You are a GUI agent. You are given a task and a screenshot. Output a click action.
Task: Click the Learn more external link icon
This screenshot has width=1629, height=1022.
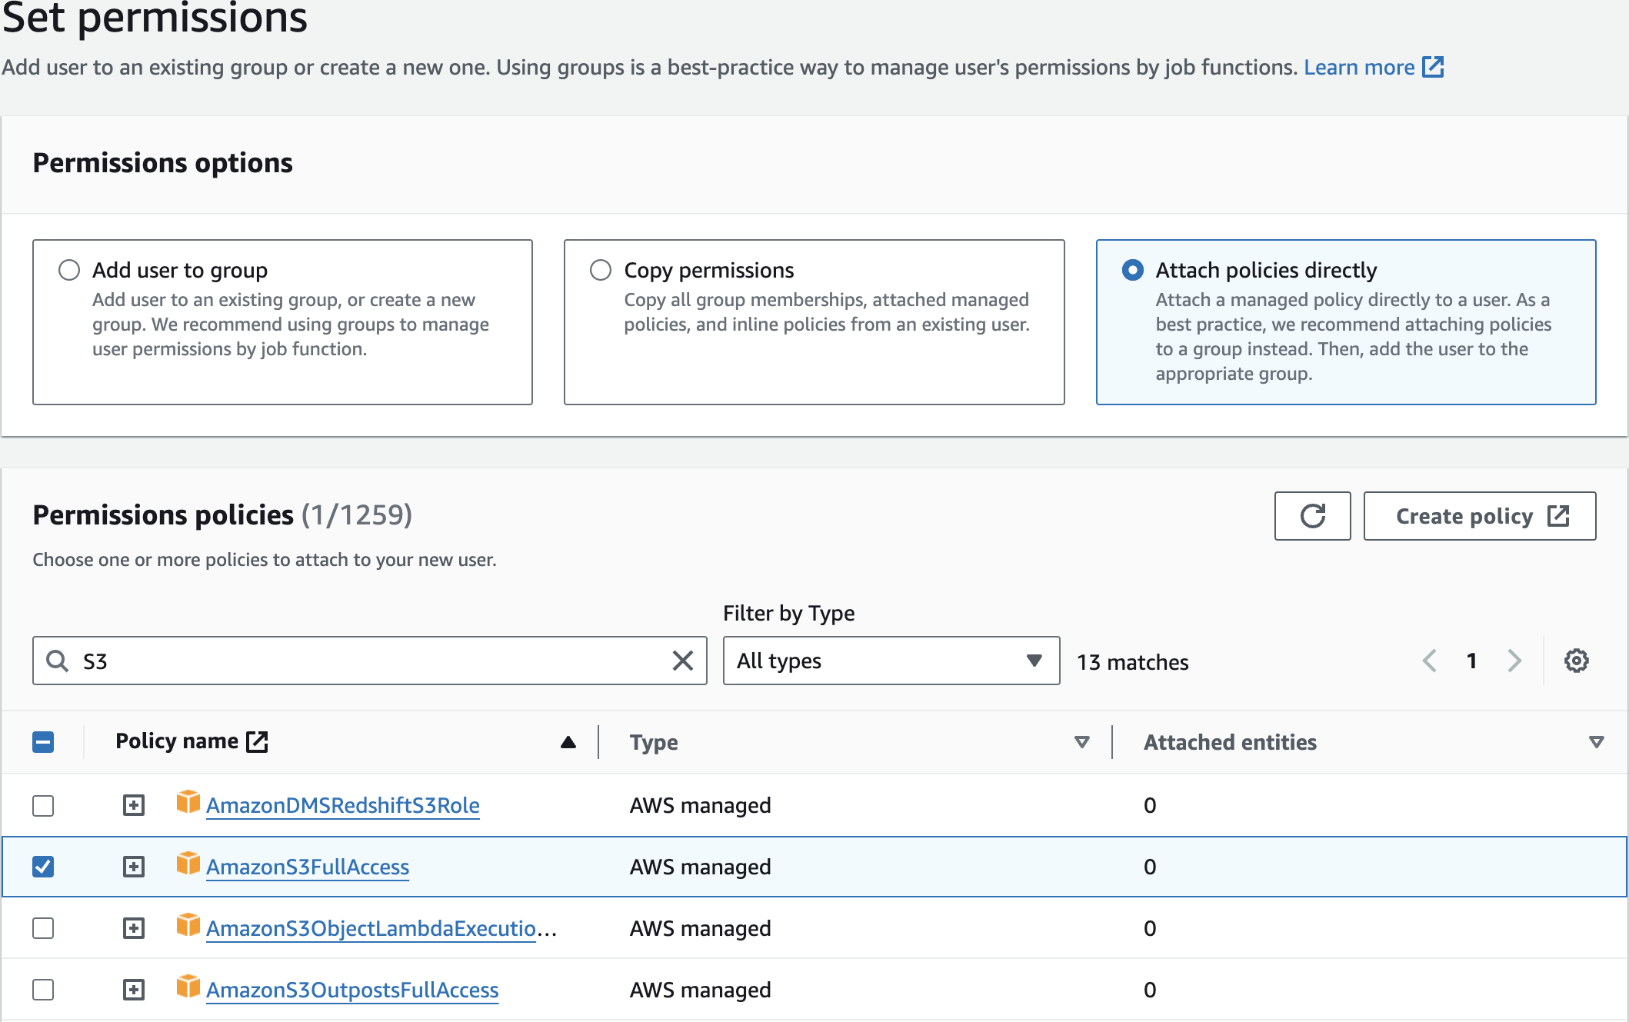click(x=1433, y=67)
